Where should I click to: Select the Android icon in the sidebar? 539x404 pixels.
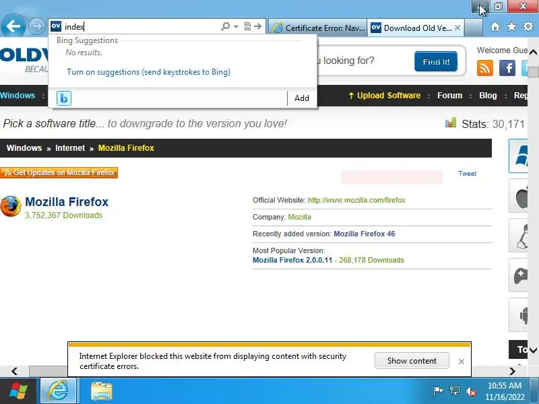(x=518, y=314)
